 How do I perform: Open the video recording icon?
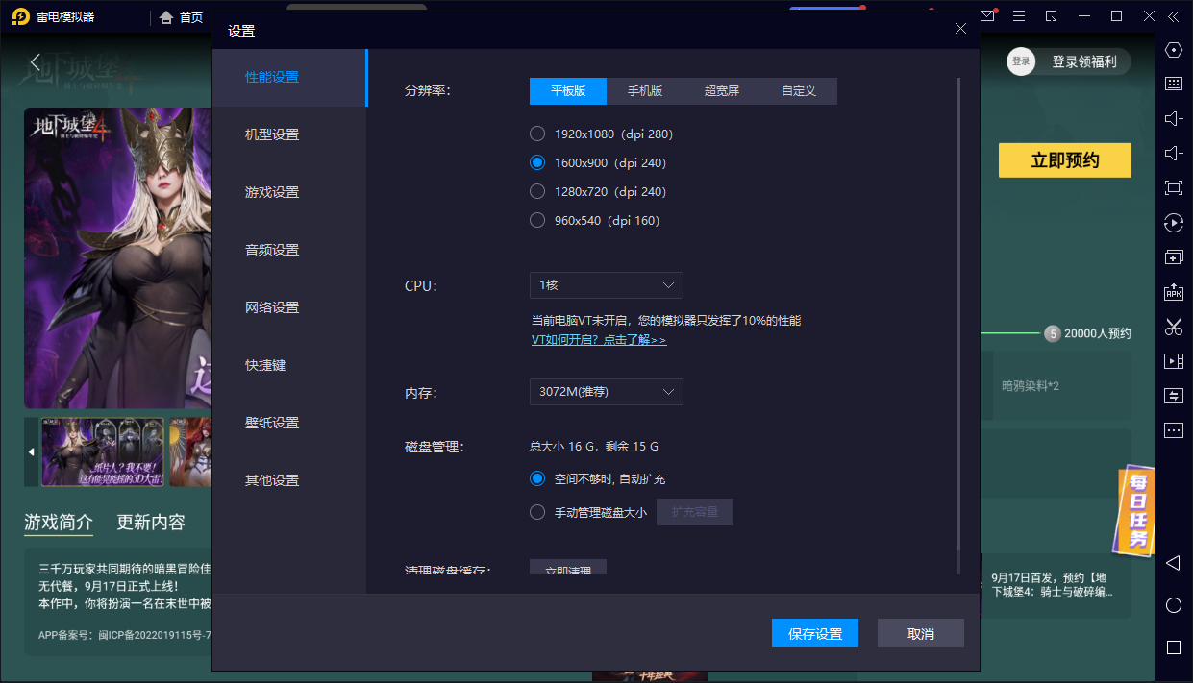click(1173, 361)
